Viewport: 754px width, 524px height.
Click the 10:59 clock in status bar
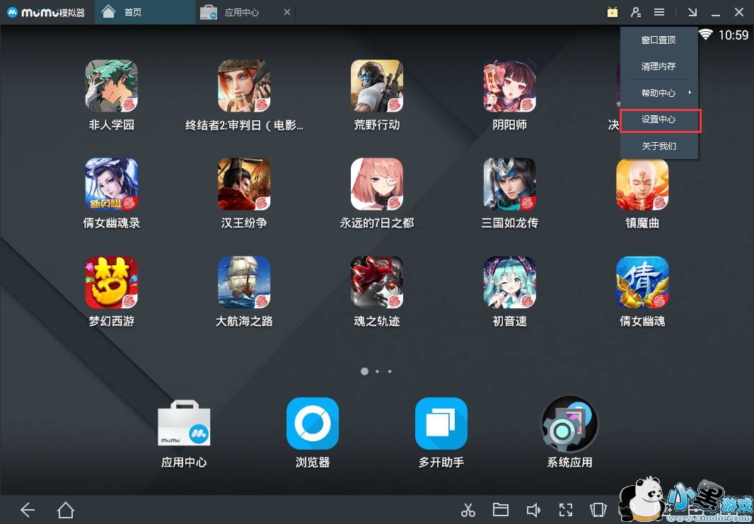733,35
